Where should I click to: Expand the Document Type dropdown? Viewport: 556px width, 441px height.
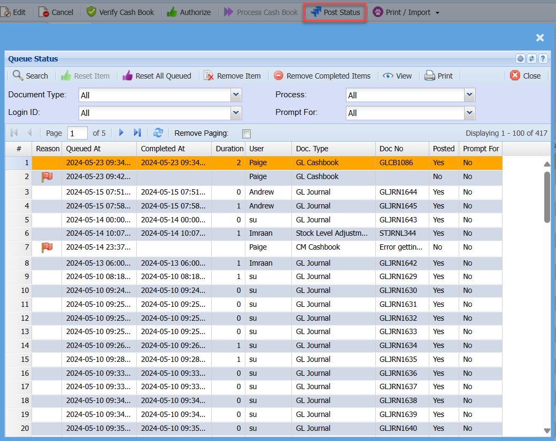[x=236, y=95]
